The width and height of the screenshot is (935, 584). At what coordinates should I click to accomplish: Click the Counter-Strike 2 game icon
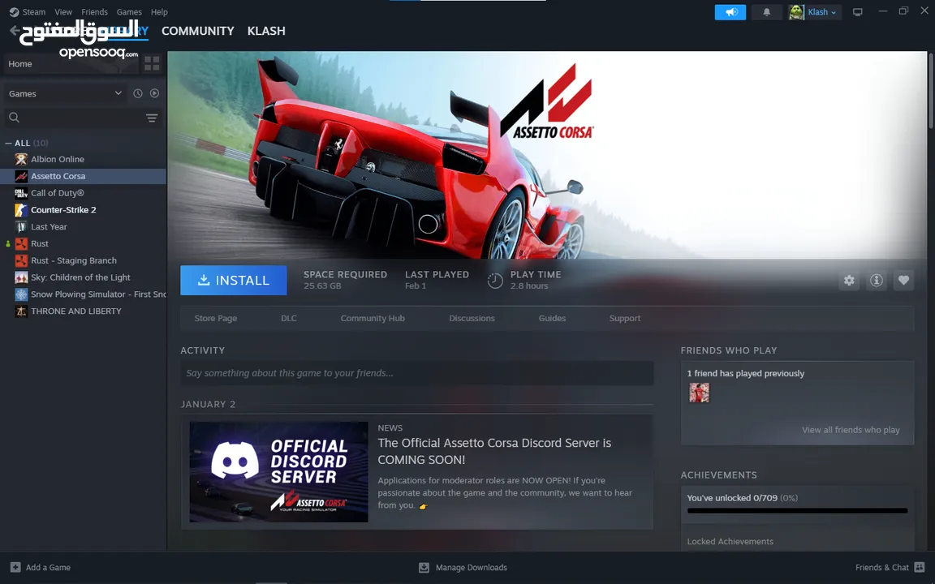21,210
